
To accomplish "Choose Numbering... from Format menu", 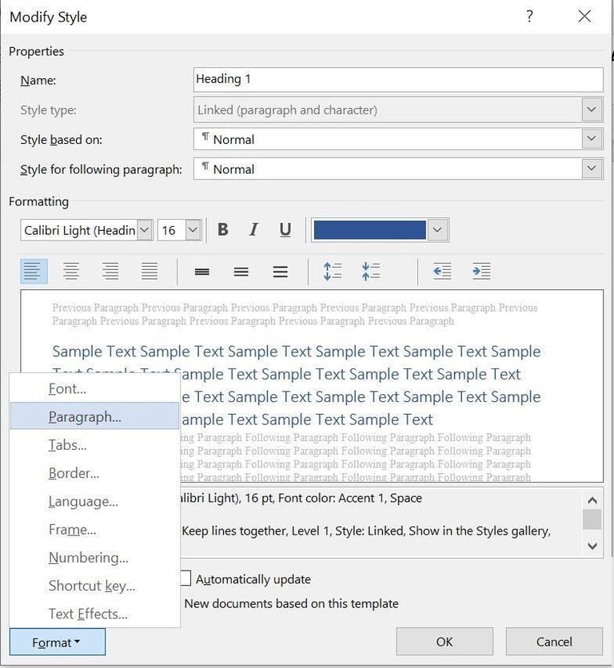I will pos(88,558).
